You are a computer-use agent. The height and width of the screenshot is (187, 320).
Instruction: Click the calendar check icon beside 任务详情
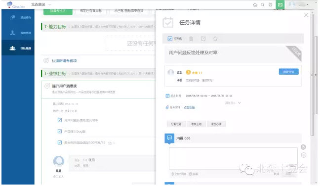(x=168, y=22)
